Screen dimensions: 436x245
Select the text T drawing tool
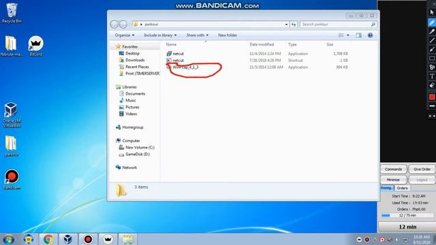[x=432, y=76]
